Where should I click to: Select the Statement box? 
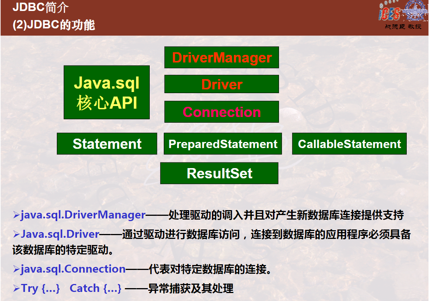[107, 143]
